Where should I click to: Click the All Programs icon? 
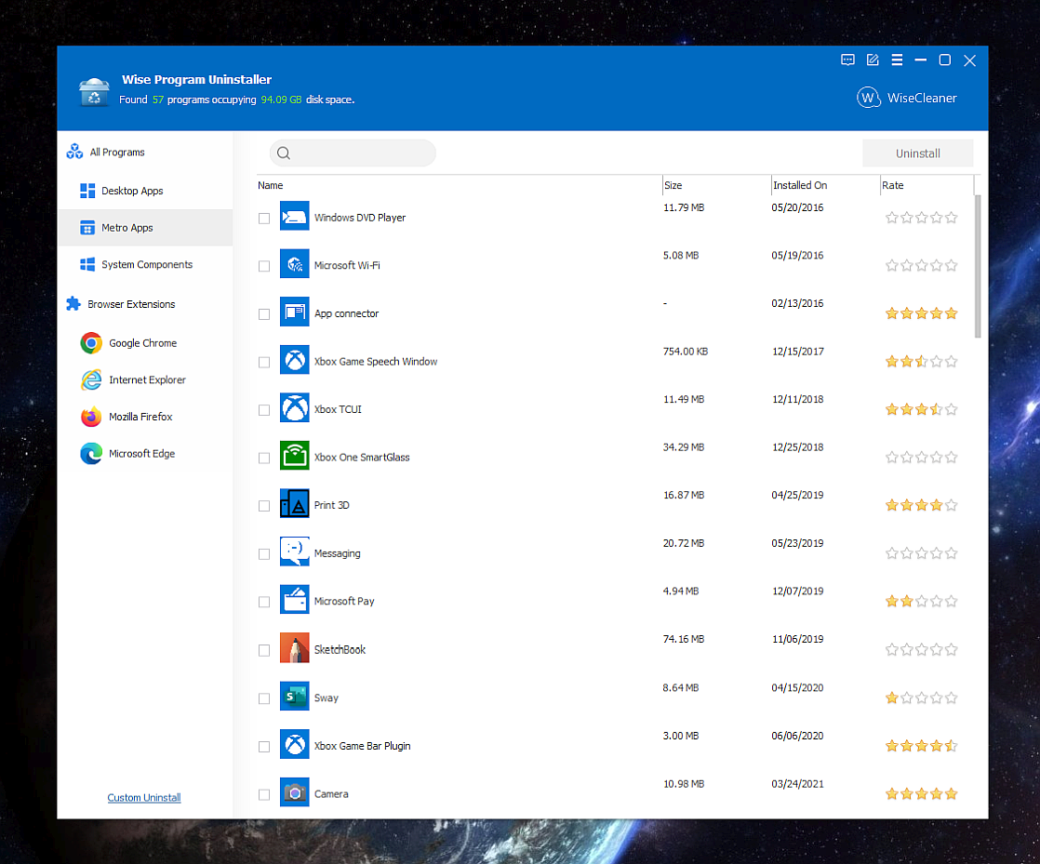(x=74, y=152)
